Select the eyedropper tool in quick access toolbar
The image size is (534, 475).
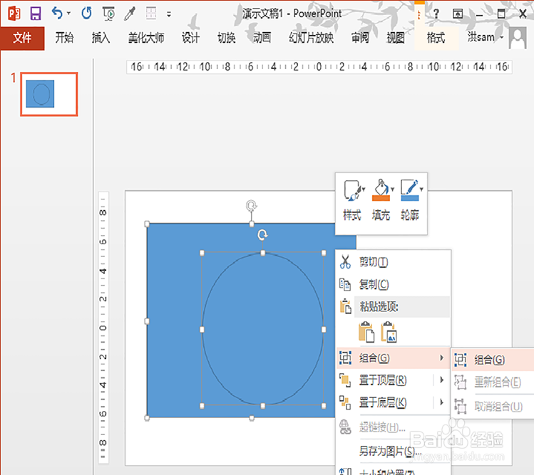[130, 14]
